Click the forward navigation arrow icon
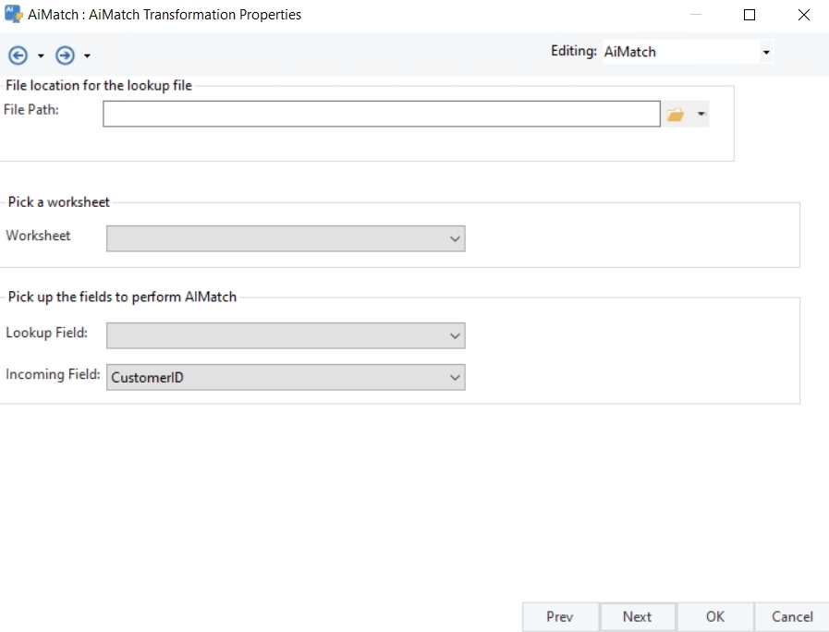The image size is (829, 632). [65, 55]
